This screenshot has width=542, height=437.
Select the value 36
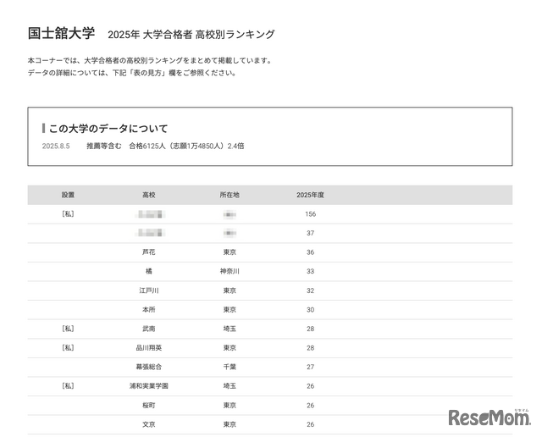[311, 252]
